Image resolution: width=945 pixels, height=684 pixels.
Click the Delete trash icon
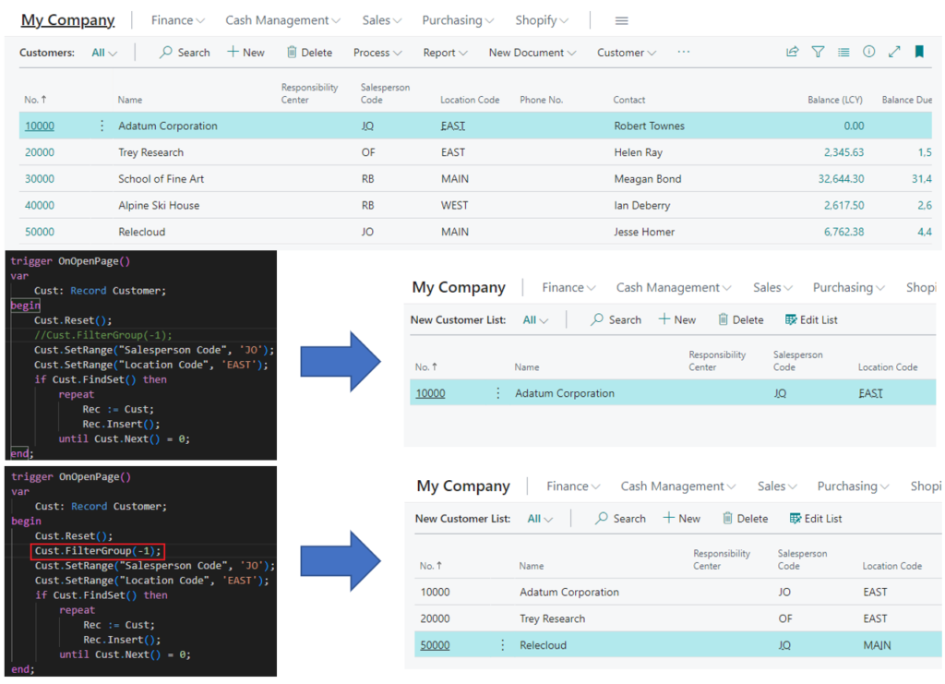coord(309,53)
